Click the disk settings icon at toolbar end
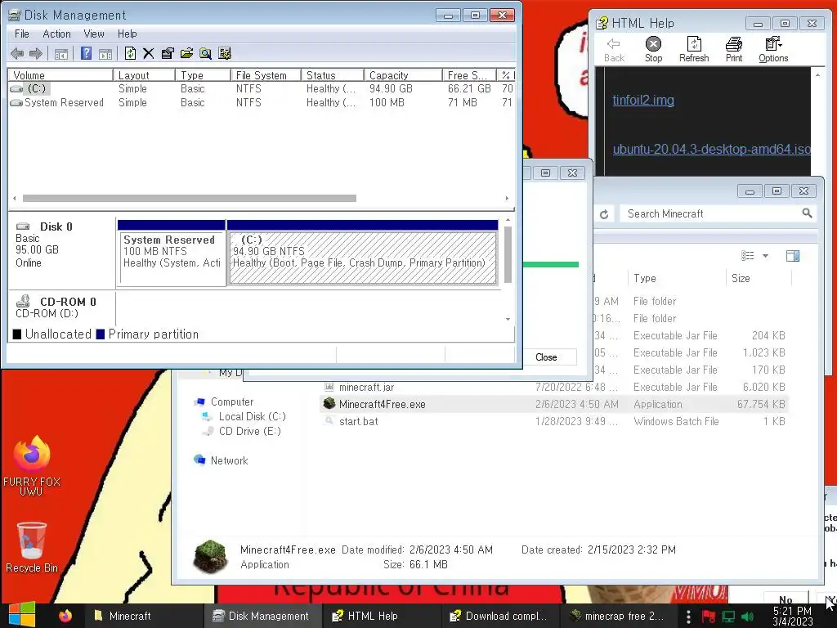The height and width of the screenshot is (628, 837). click(x=225, y=53)
